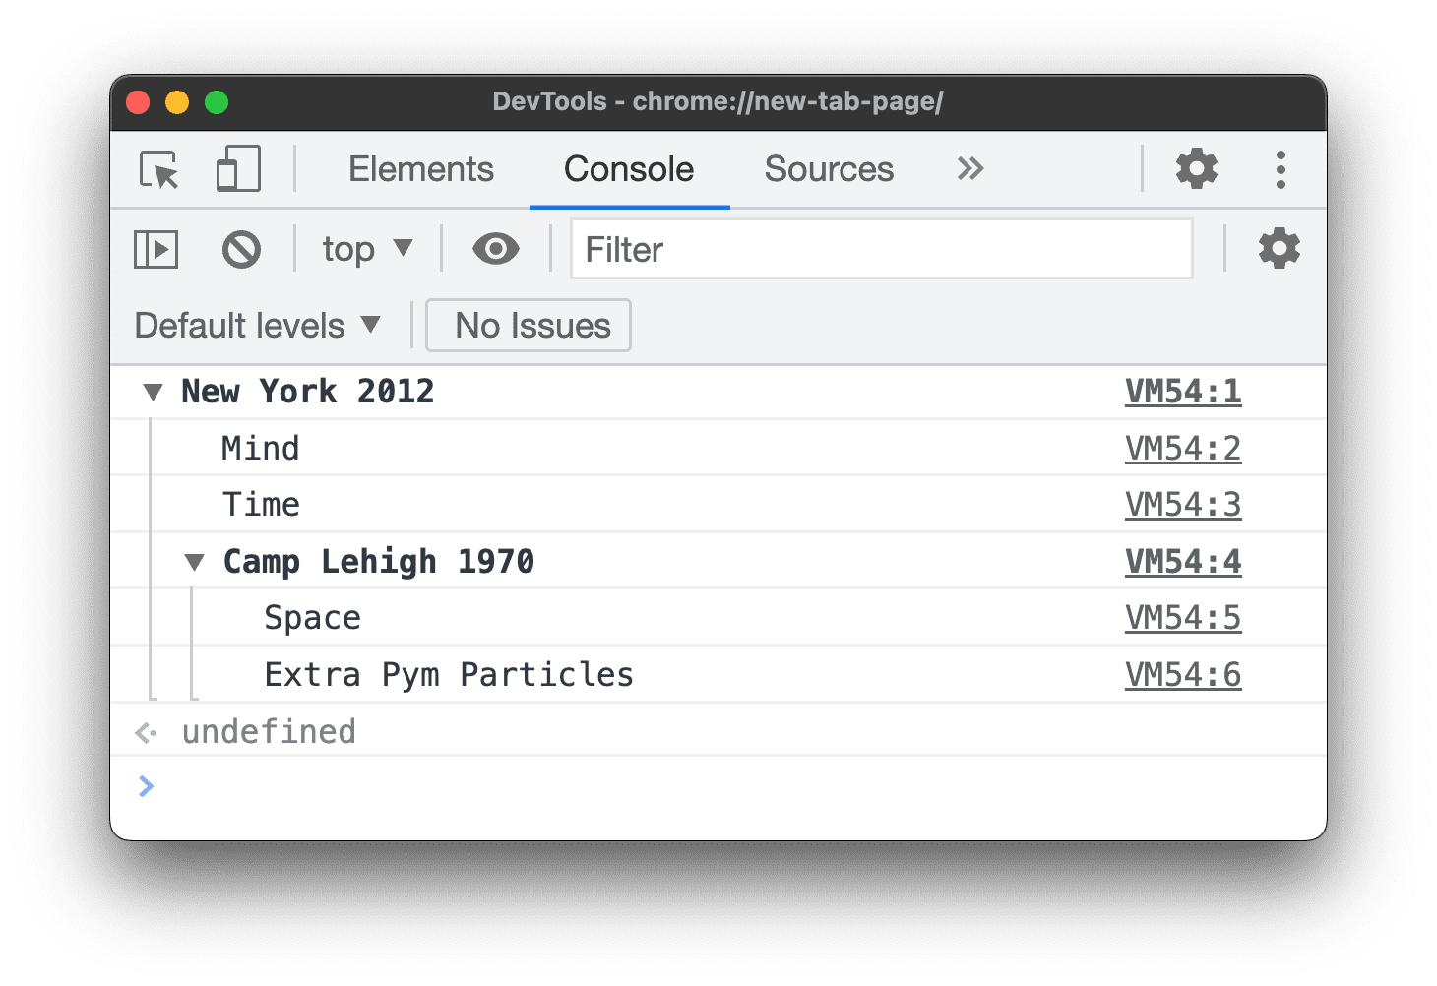Switch to the Elements panel
1437x986 pixels.
point(420,168)
